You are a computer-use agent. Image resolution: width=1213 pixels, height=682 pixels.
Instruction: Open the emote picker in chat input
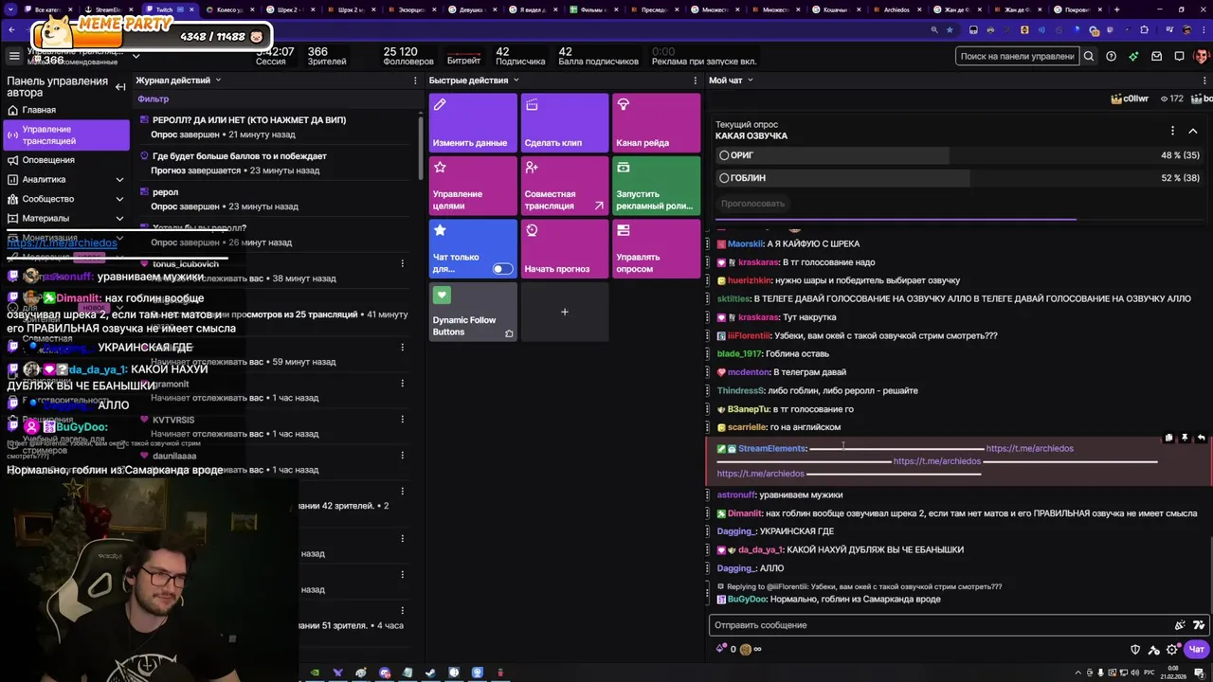pyautogui.click(x=1180, y=625)
